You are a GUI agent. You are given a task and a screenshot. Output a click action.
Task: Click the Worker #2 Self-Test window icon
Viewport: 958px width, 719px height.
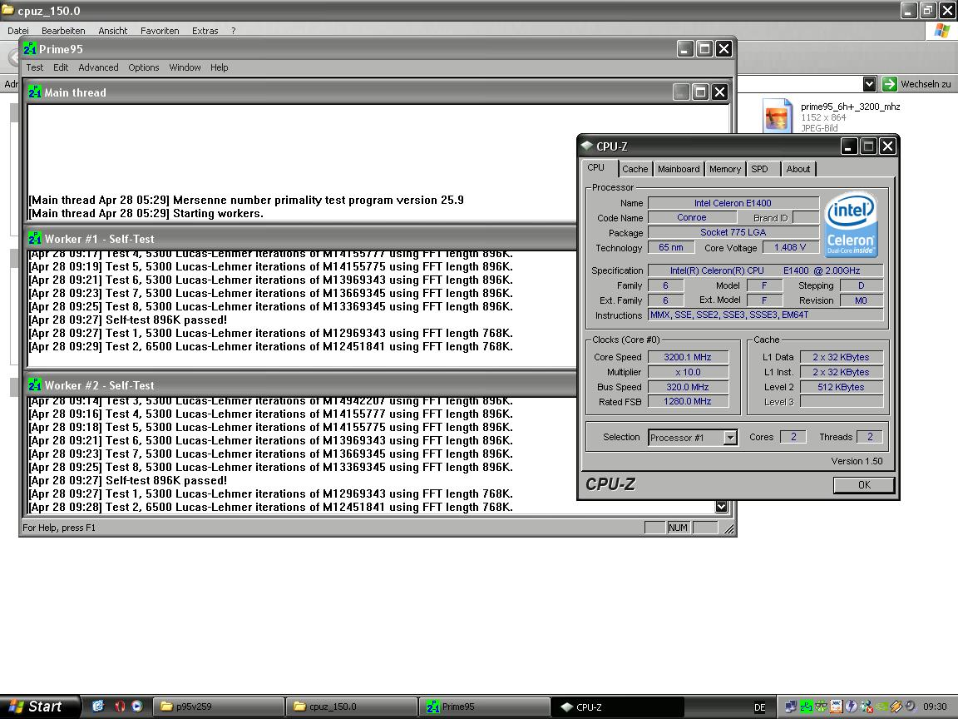(35, 385)
